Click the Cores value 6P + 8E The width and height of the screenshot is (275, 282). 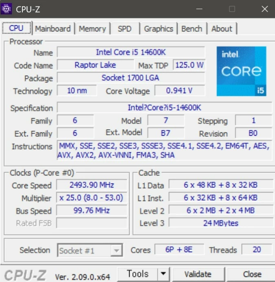point(179,250)
